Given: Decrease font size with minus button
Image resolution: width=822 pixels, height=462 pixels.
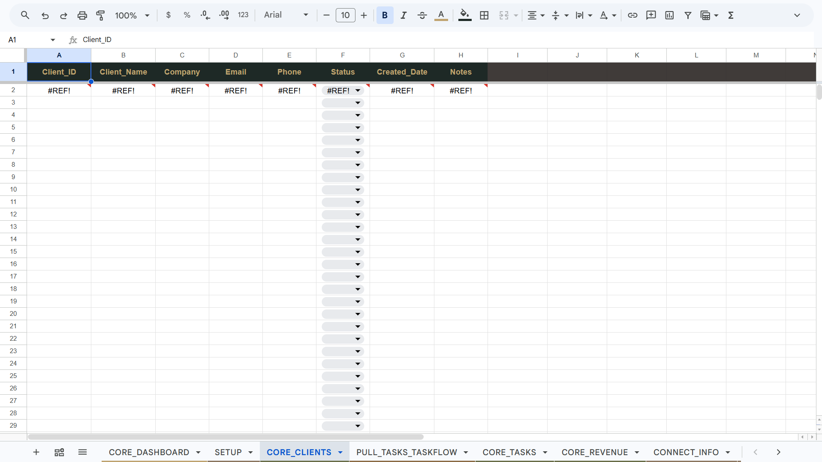Looking at the screenshot, I should coord(326,15).
